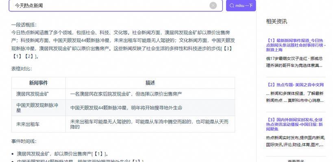
Task: Click the magnifier icon in the miku button
Action: (232, 6)
